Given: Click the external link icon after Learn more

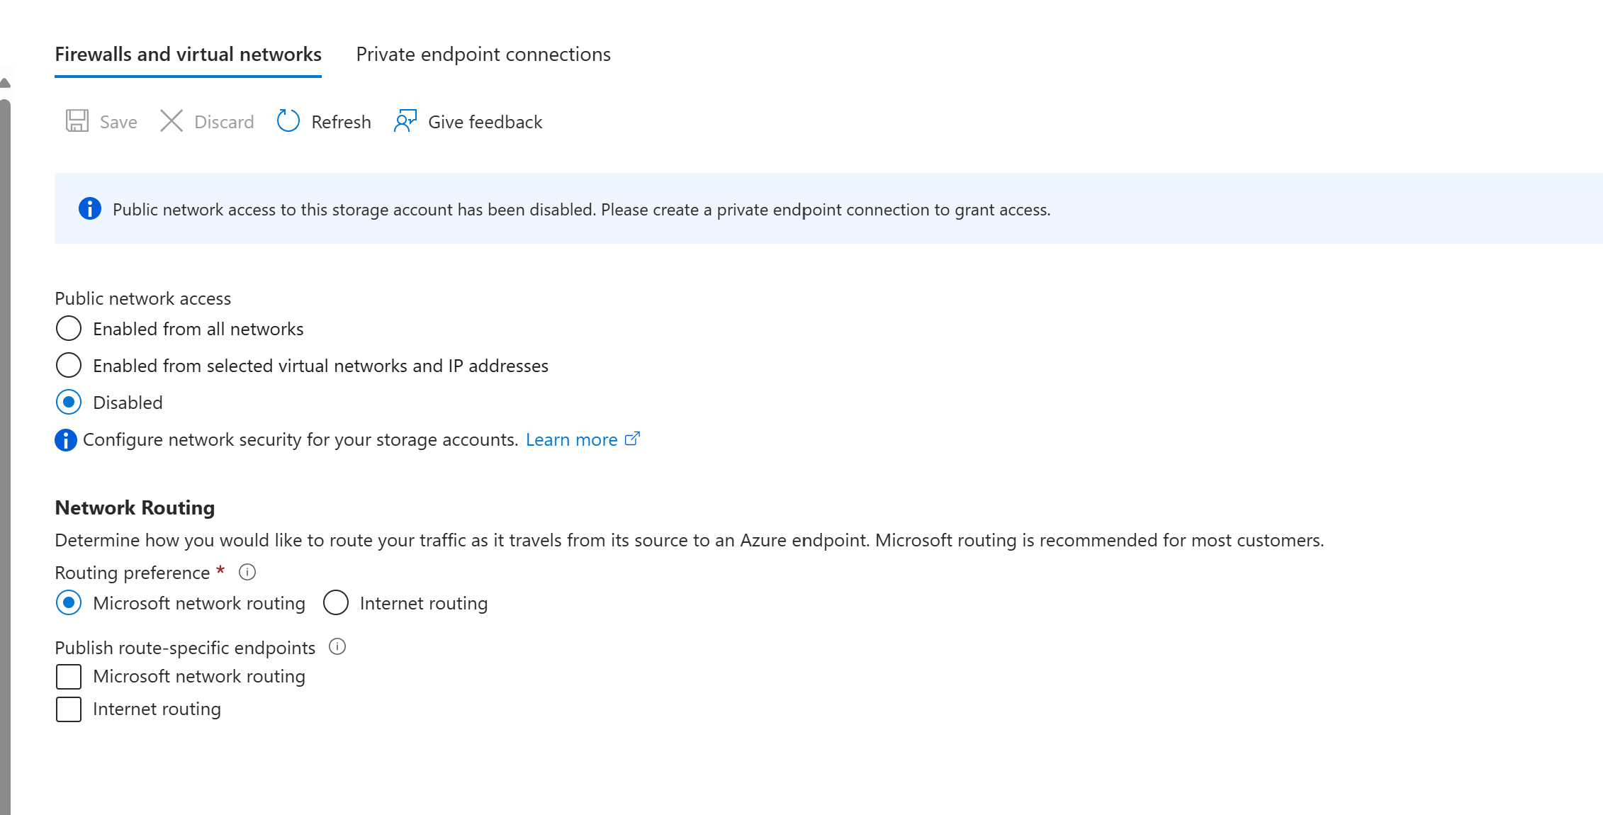Looking at the screenshot, I should coord(632,439).
